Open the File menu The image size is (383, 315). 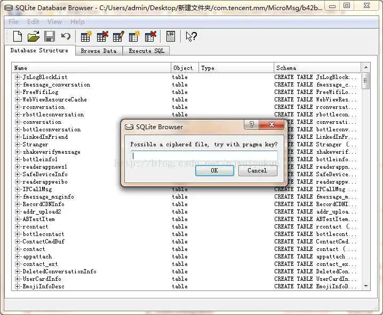(x=14, y=22)
